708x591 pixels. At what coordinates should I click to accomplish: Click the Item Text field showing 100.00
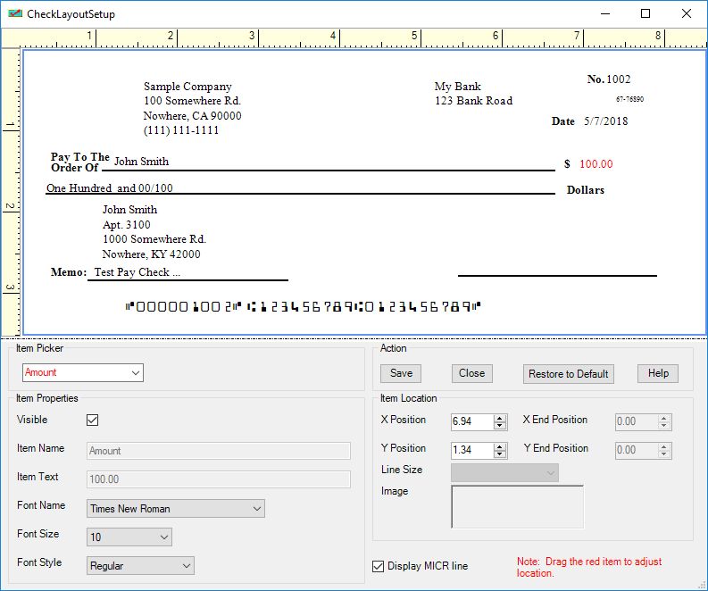[219, 479]
